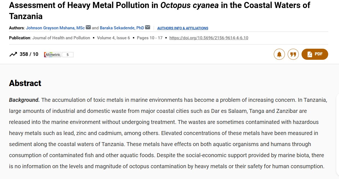Expand Authors Info & Affiliations
The height and width of the screenshot is (179, 339).
coord(183,28)
